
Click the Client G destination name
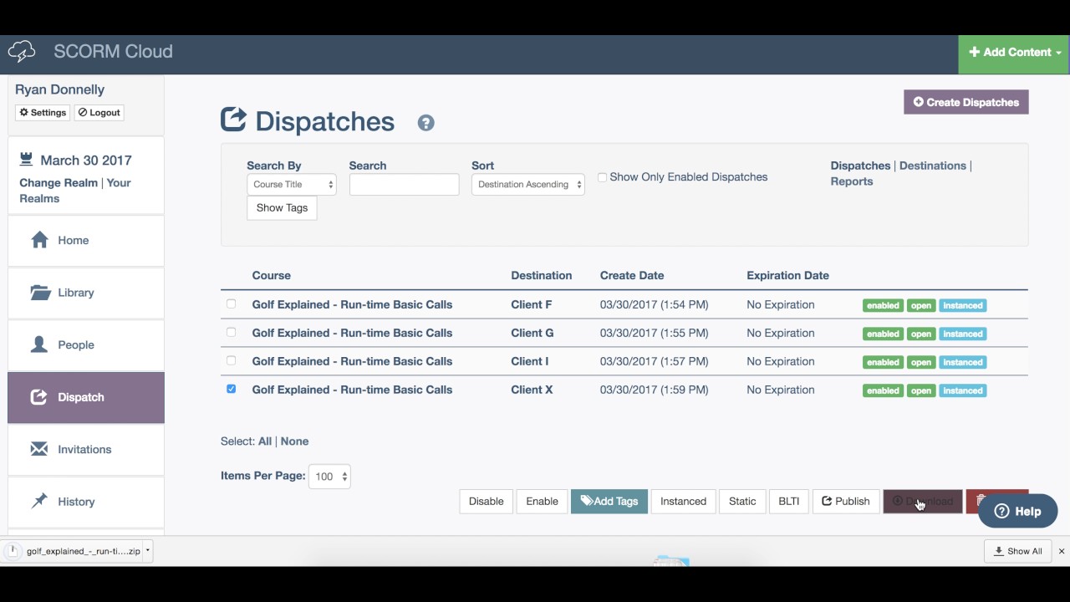[532, 333]
